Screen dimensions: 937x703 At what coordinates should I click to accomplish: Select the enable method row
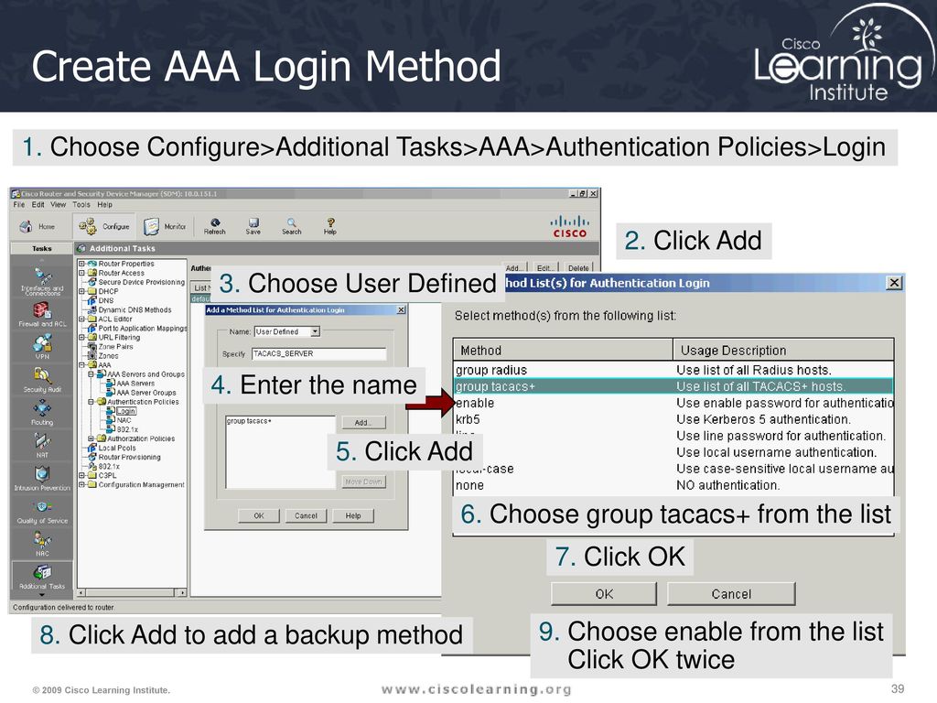point(673,403)
